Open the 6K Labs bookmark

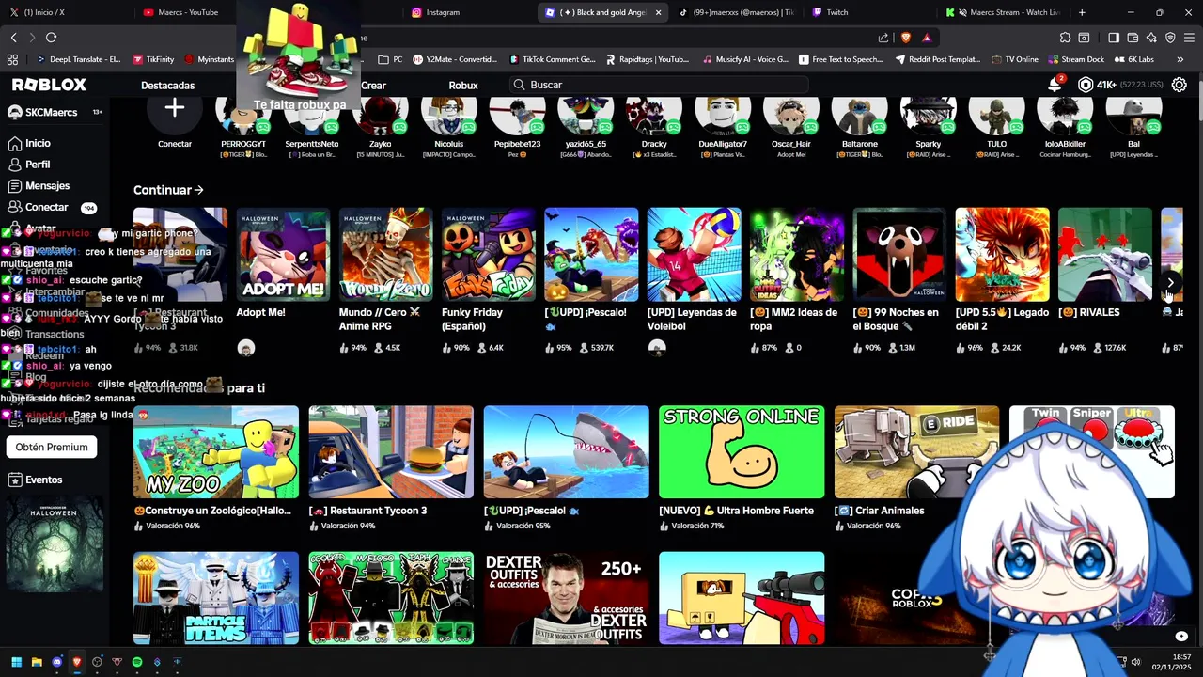(1133, 59)
